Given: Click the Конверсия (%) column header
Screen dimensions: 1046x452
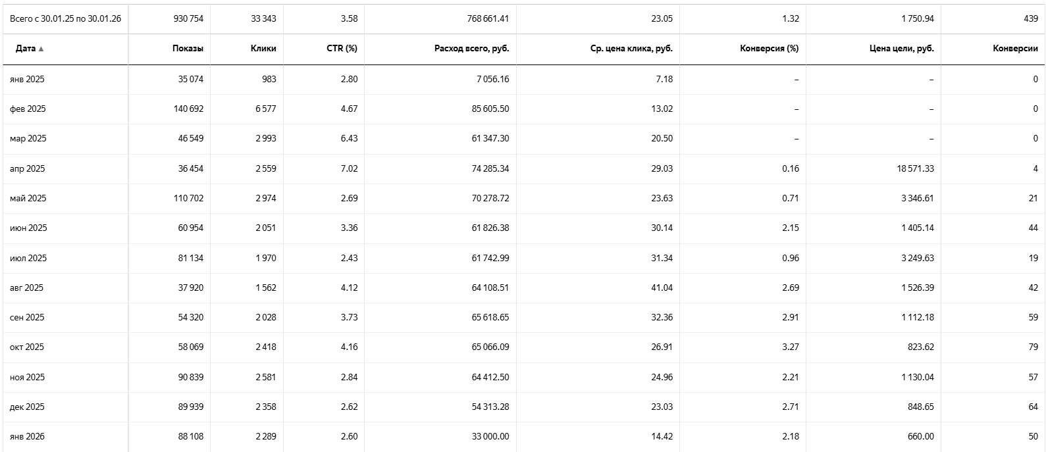Looking at the screenshot, I should tap(769, 49).
